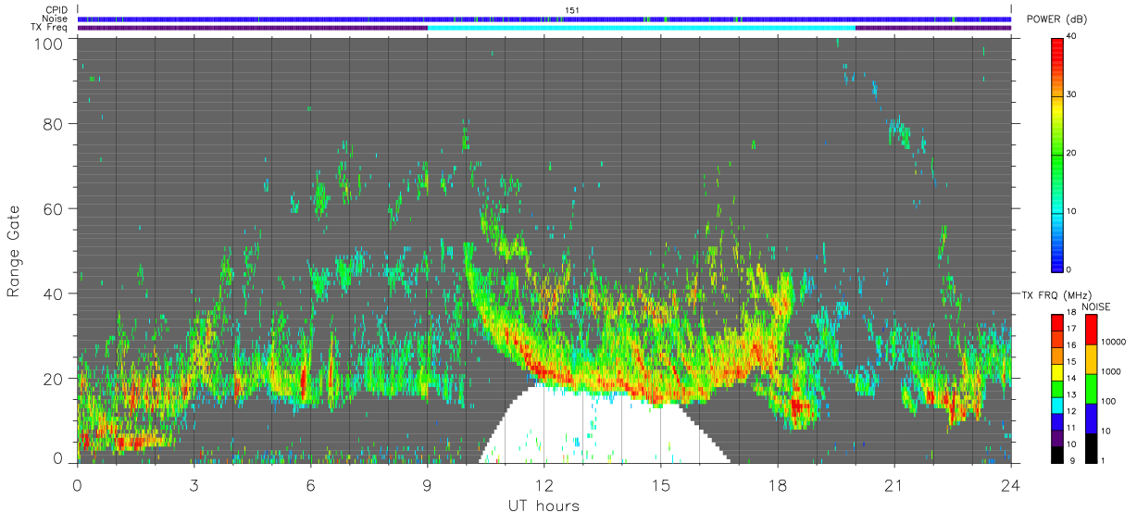Click the purple 10–11 MHz swatch
Screen dimensions: 1137x525
(x=1056, y=438)
